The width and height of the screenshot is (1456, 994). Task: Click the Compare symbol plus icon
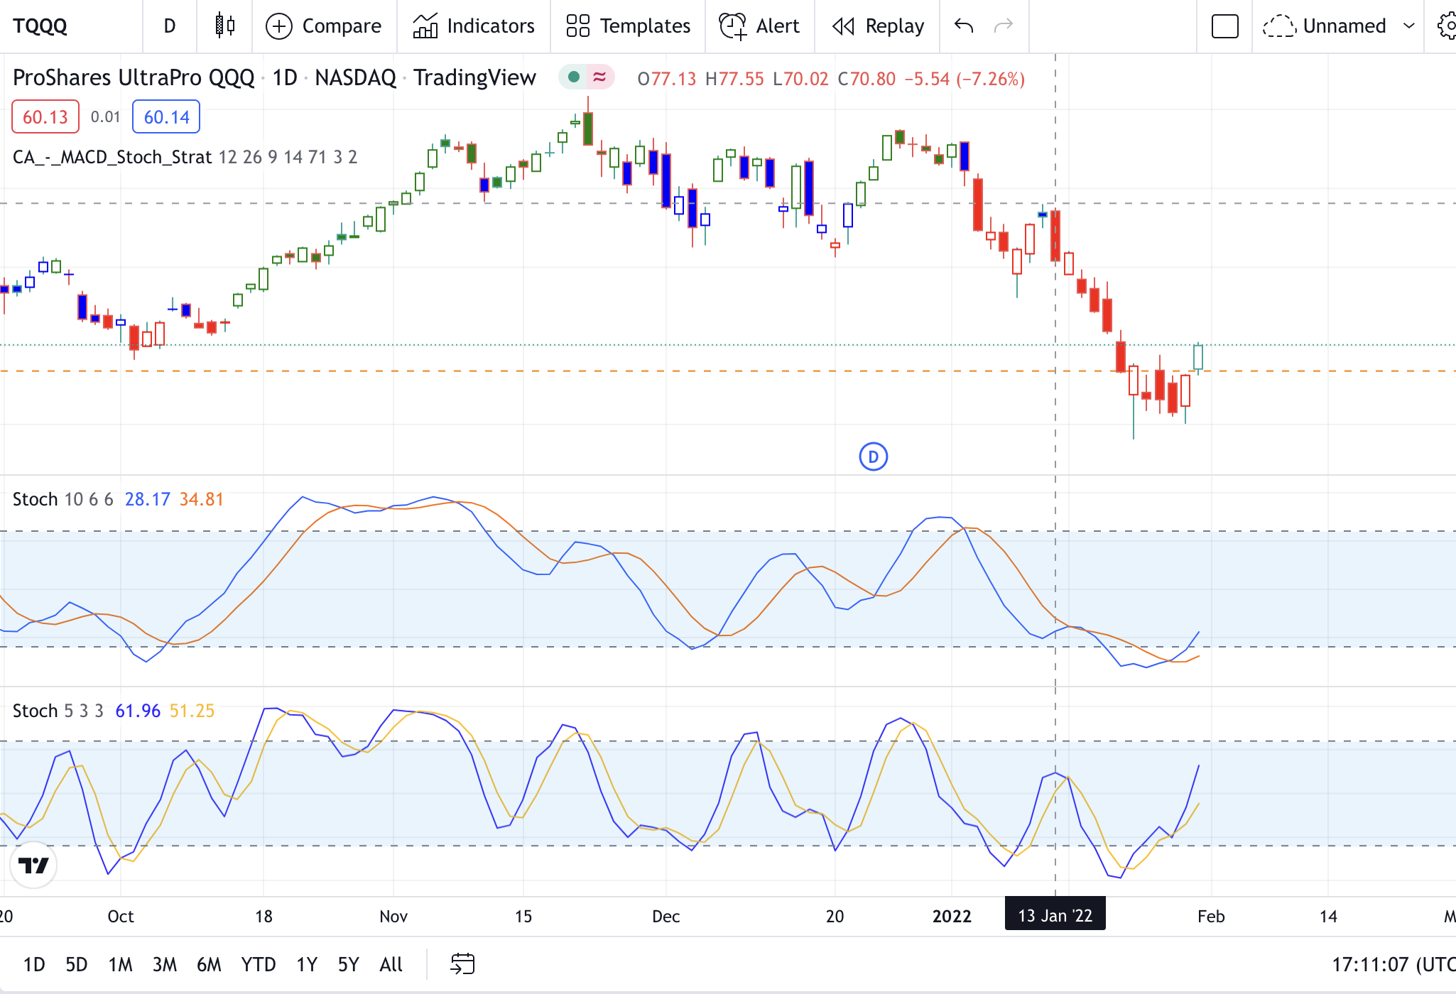279,26
